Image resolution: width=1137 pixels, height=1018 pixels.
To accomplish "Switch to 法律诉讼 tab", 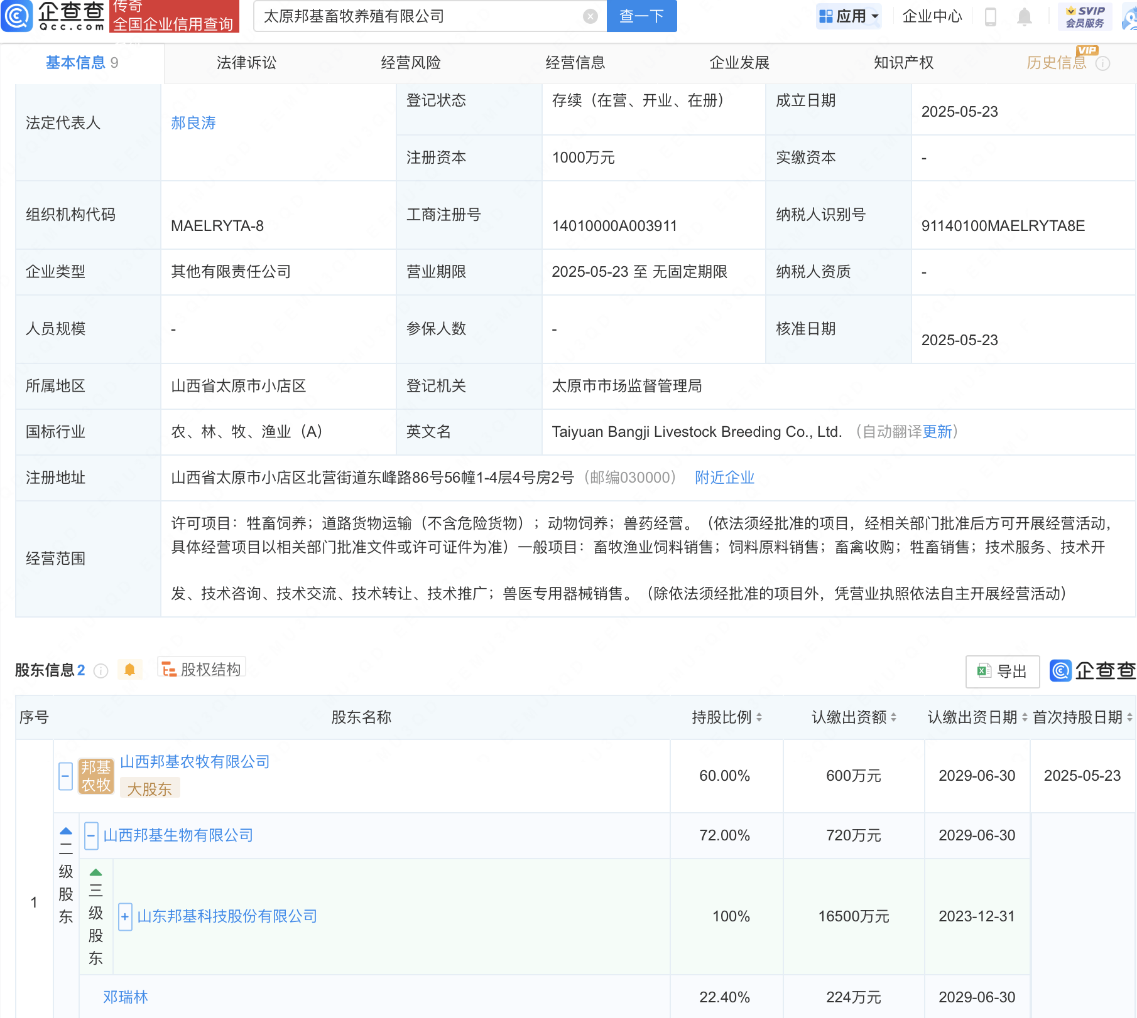I will click(x=246, y=63).
